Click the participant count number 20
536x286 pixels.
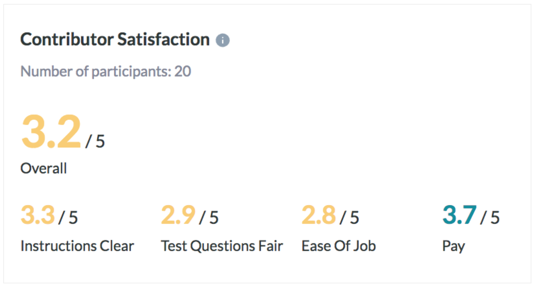pyautogui.click(x=183, y=71)
